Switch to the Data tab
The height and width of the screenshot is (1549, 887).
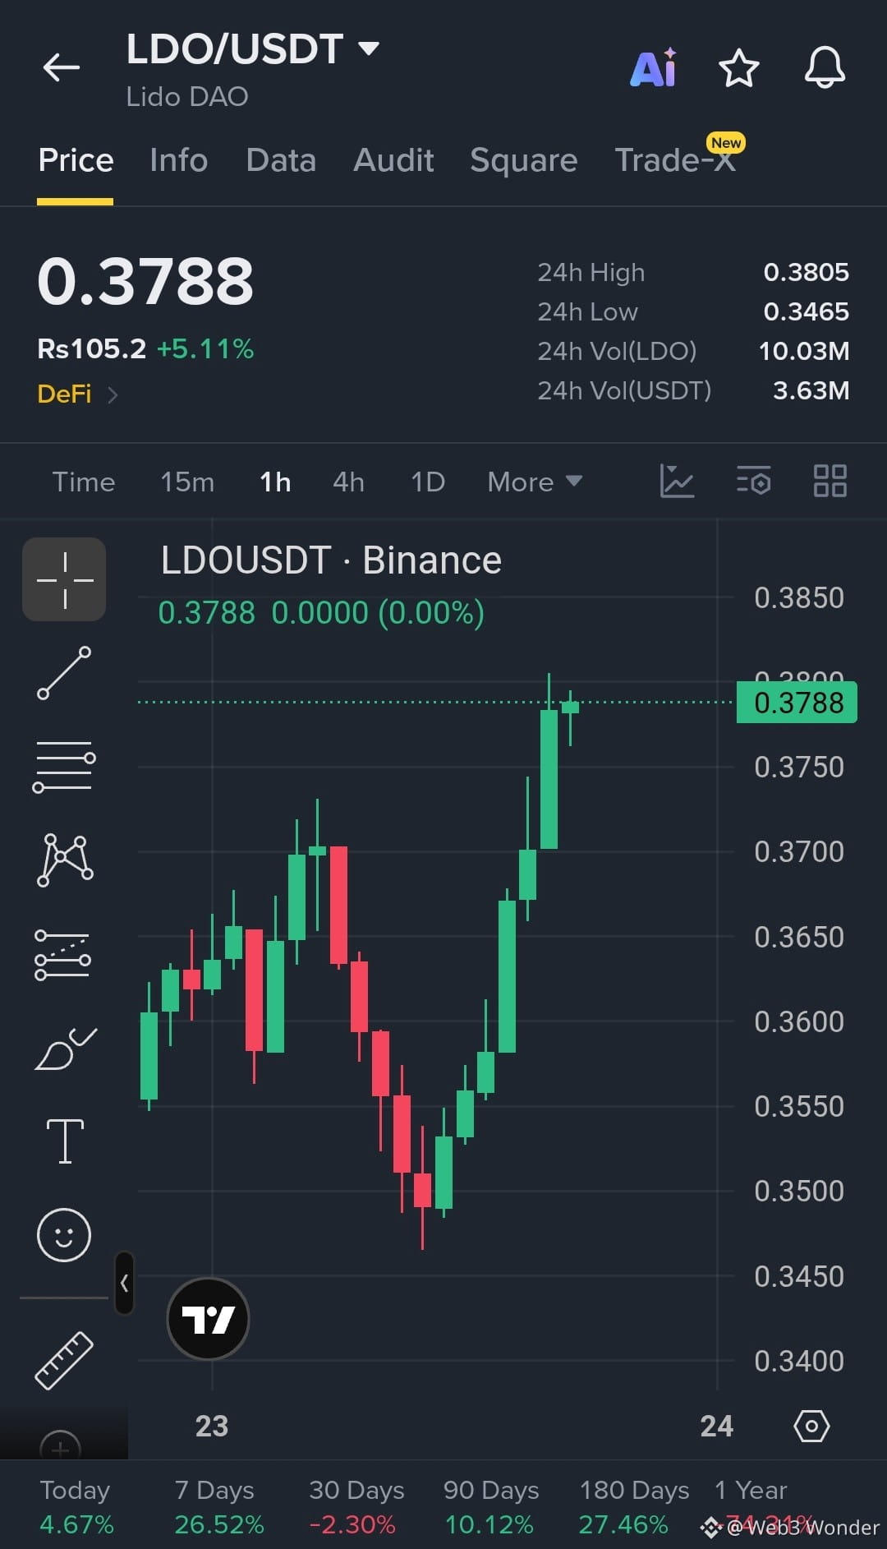pyautogui.click(x=281, y=160)
